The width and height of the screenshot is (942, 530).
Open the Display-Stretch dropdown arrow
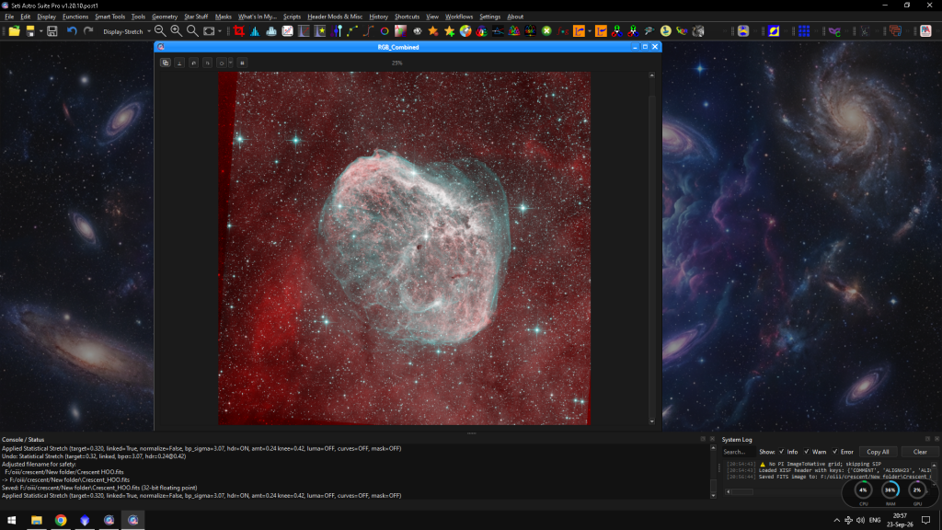tap(148, 31)
